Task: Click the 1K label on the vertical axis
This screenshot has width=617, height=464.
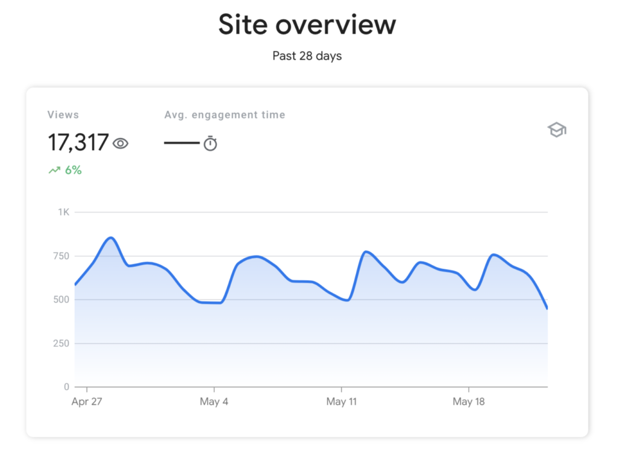Action: click(x=64, y=212)
